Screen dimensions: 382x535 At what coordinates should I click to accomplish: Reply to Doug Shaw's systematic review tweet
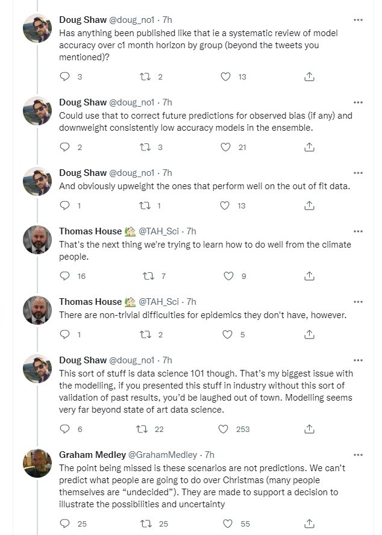pos(66,77)
